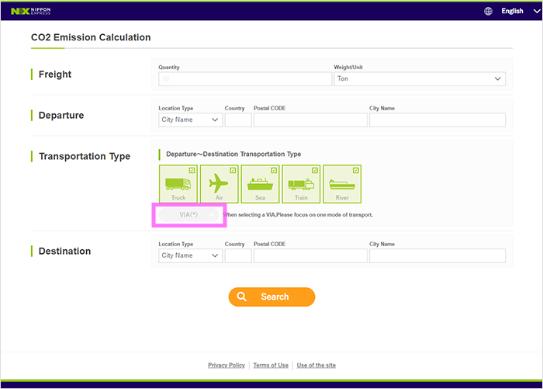Viewport: 543px width, 389px height.
Task: Open the Terms of Use link
Action: click(x=271, y=365)
